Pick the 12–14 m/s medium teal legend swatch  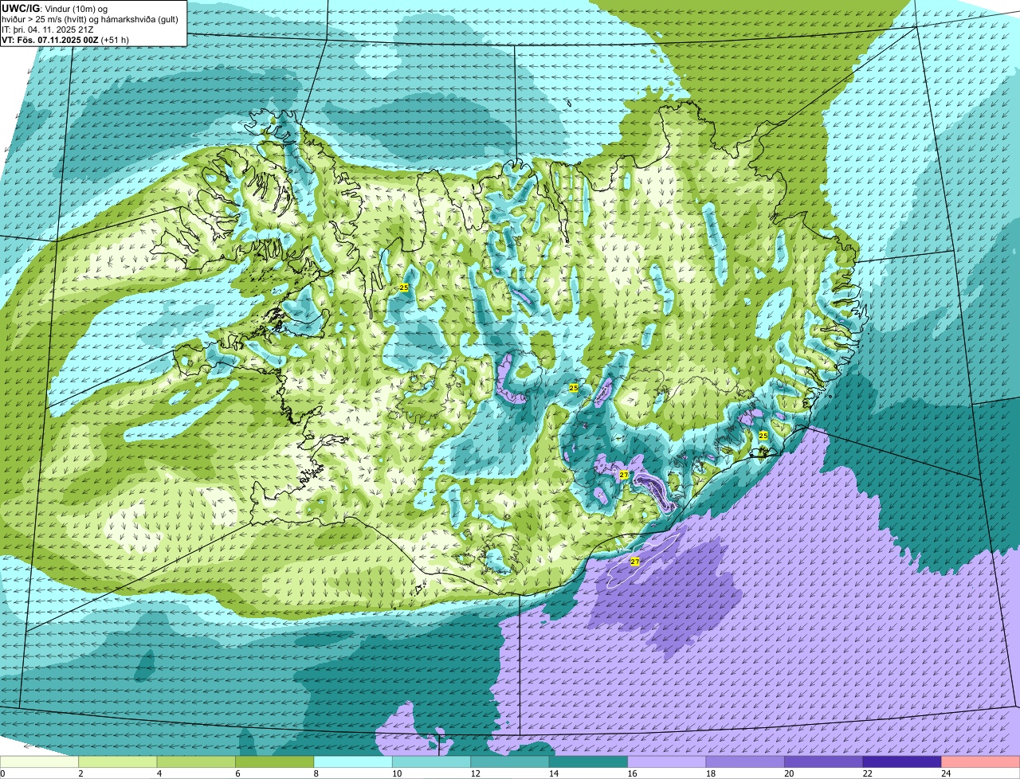pos(510,761)
